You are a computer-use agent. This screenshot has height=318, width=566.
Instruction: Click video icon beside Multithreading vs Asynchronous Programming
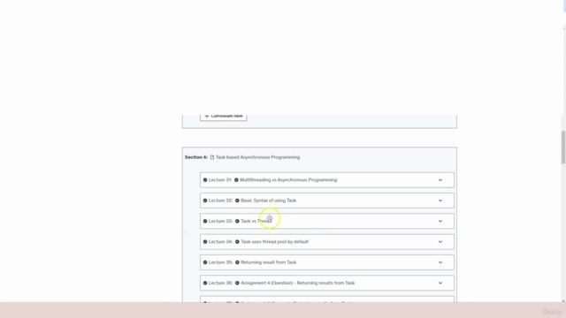point(236,180)
